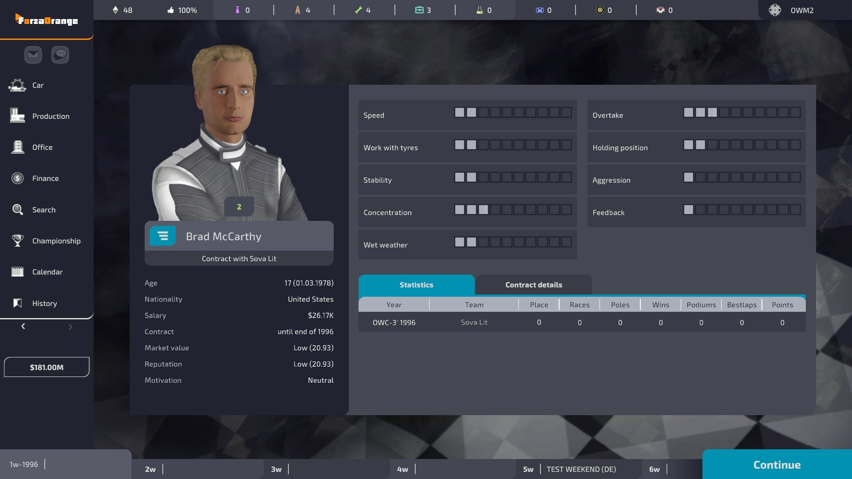Expand right sidebar navigation arrow
This screenshot has height=479, width=852.
point(70,326)
